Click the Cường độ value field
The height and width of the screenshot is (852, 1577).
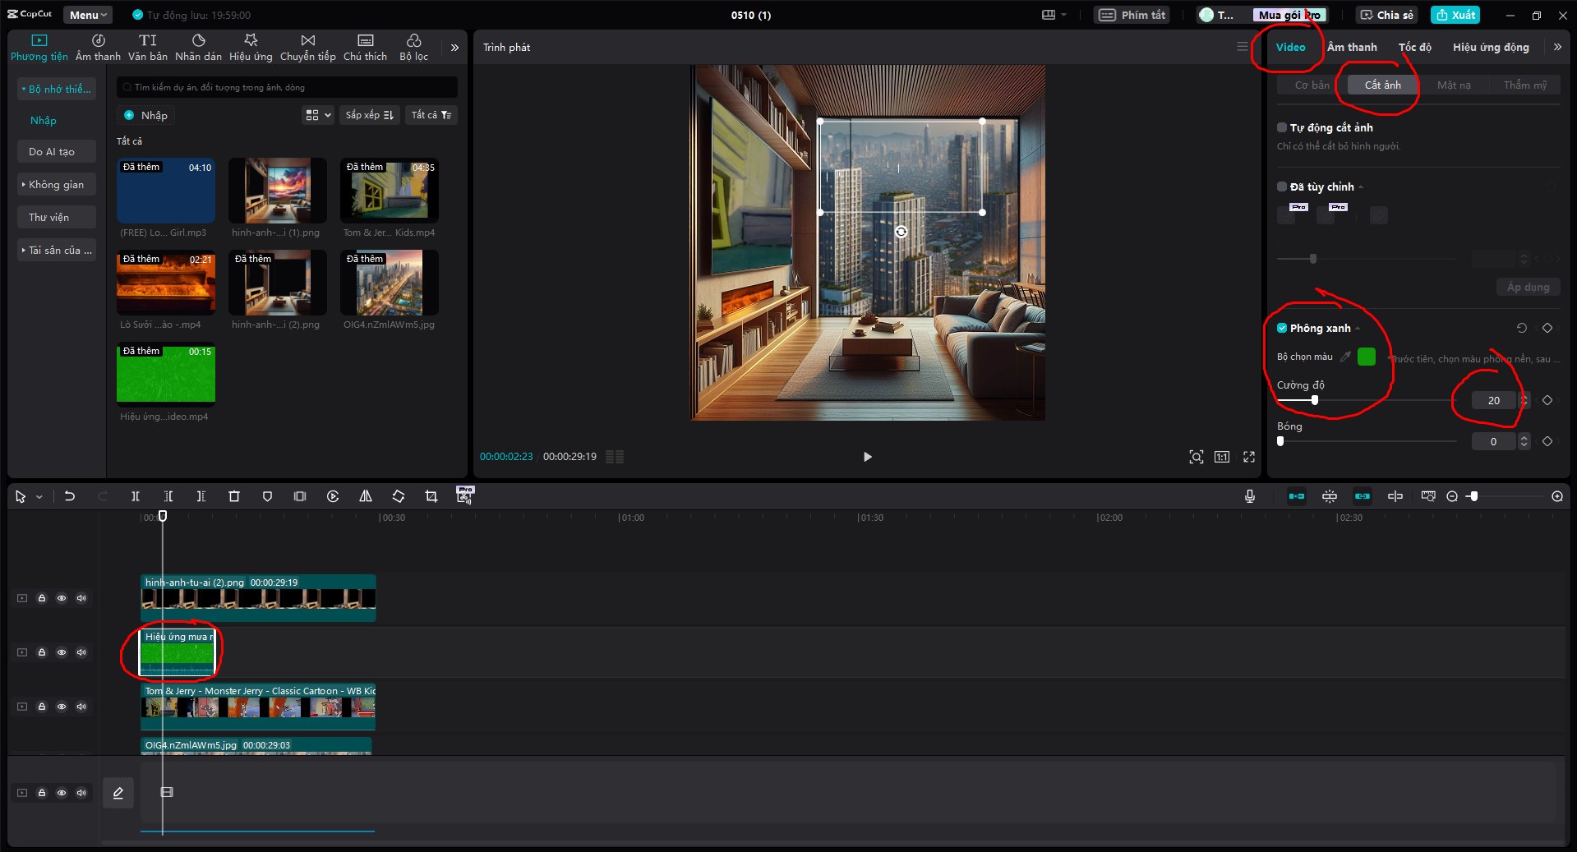point(1493,400)
